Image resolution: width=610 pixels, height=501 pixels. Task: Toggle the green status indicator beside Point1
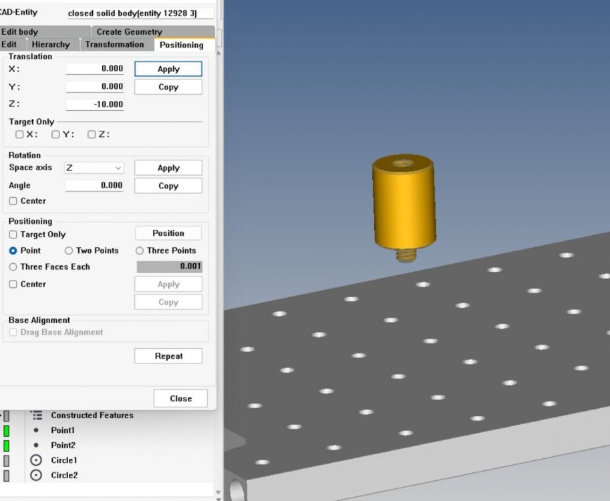(x=7, y=431)
